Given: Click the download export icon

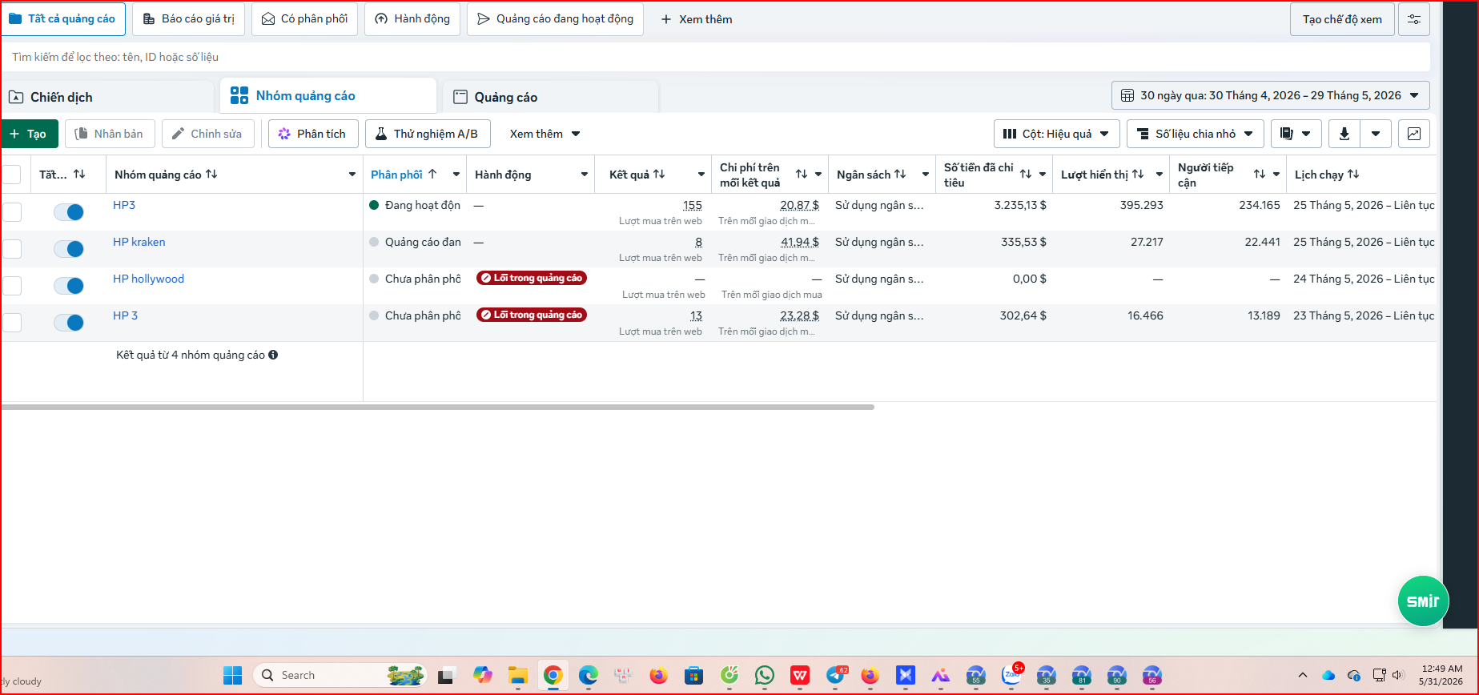Looking at the screenshot, I should pos(1344,134).
